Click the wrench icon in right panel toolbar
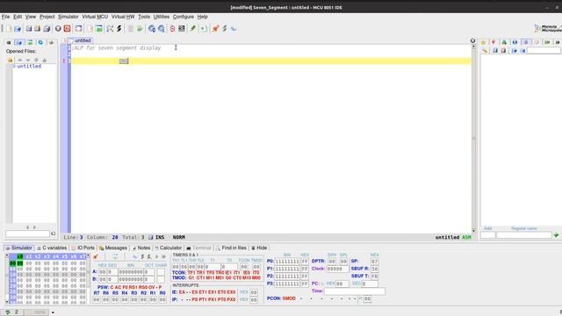 click(x=485, y=51)
